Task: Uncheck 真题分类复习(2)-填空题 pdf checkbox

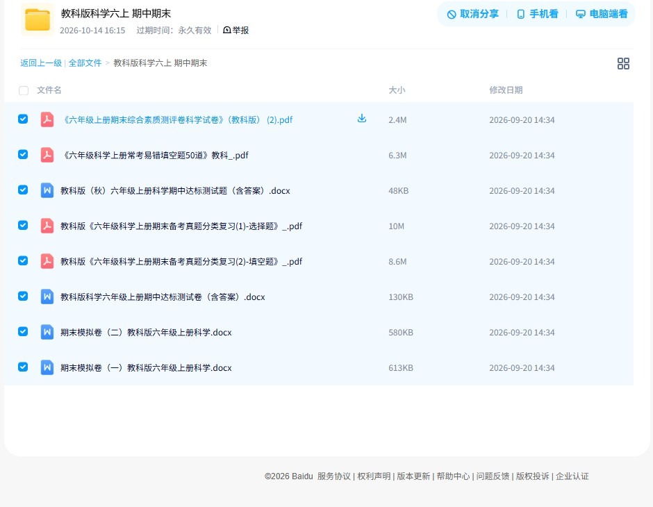Action: [x=23, y=260]
